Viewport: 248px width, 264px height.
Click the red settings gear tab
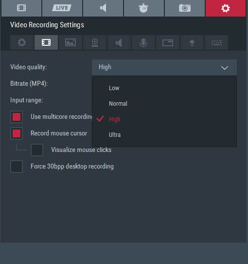[226, 8]
